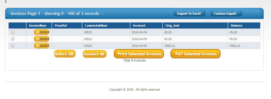271x99 pixels.
Task: Click the Export To Excel button
Action: click(189, 14)
